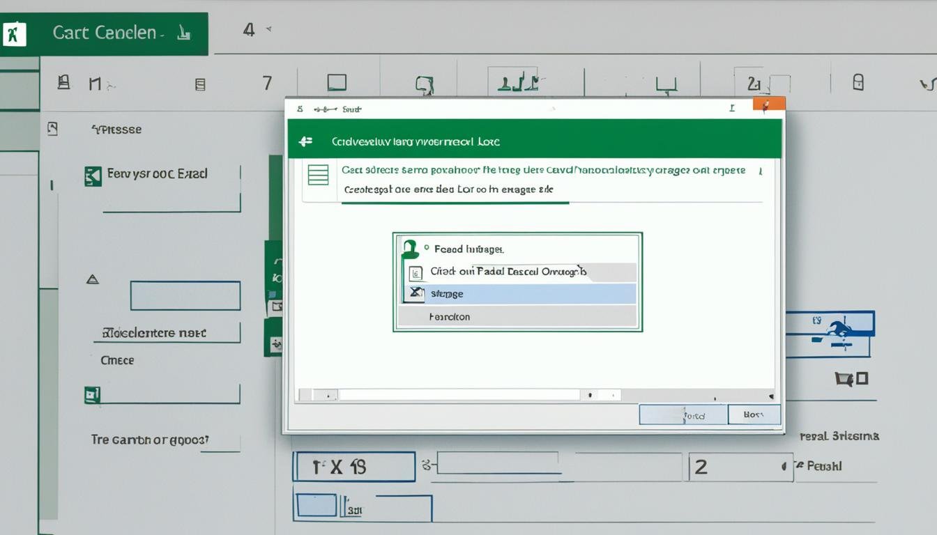
Task: Click the '2i' toolbar item near the top right
Action: pos(753,84)
